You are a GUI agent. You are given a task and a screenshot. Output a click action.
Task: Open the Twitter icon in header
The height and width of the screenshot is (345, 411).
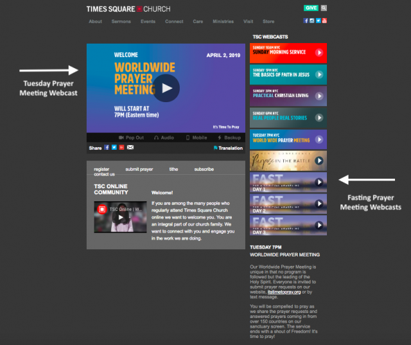[319, 21]
